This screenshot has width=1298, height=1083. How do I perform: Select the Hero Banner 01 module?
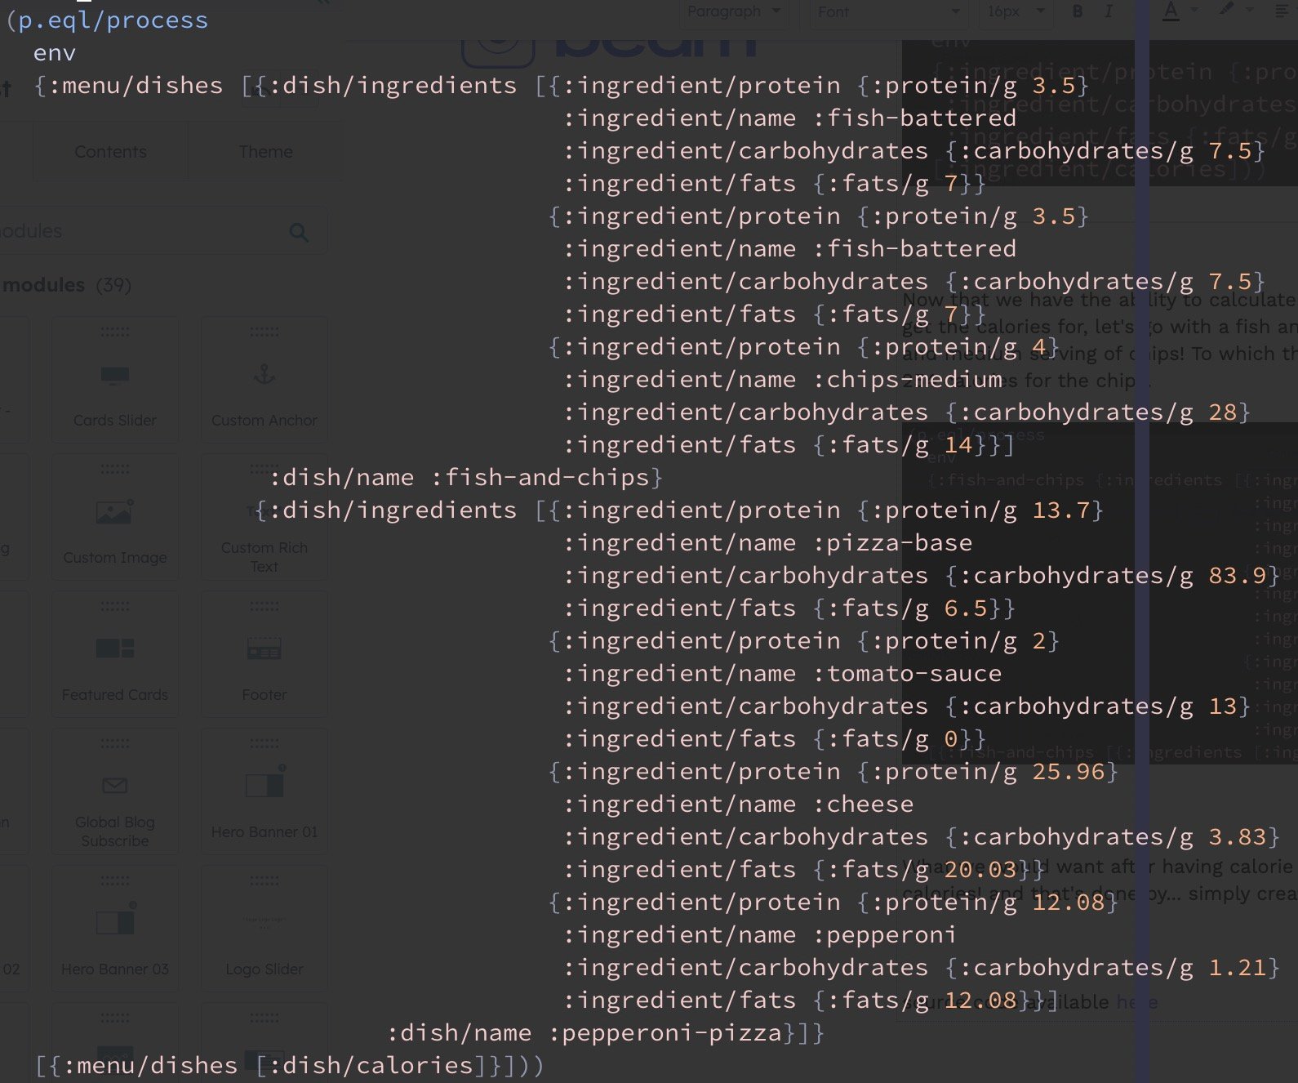pos(264,791)
